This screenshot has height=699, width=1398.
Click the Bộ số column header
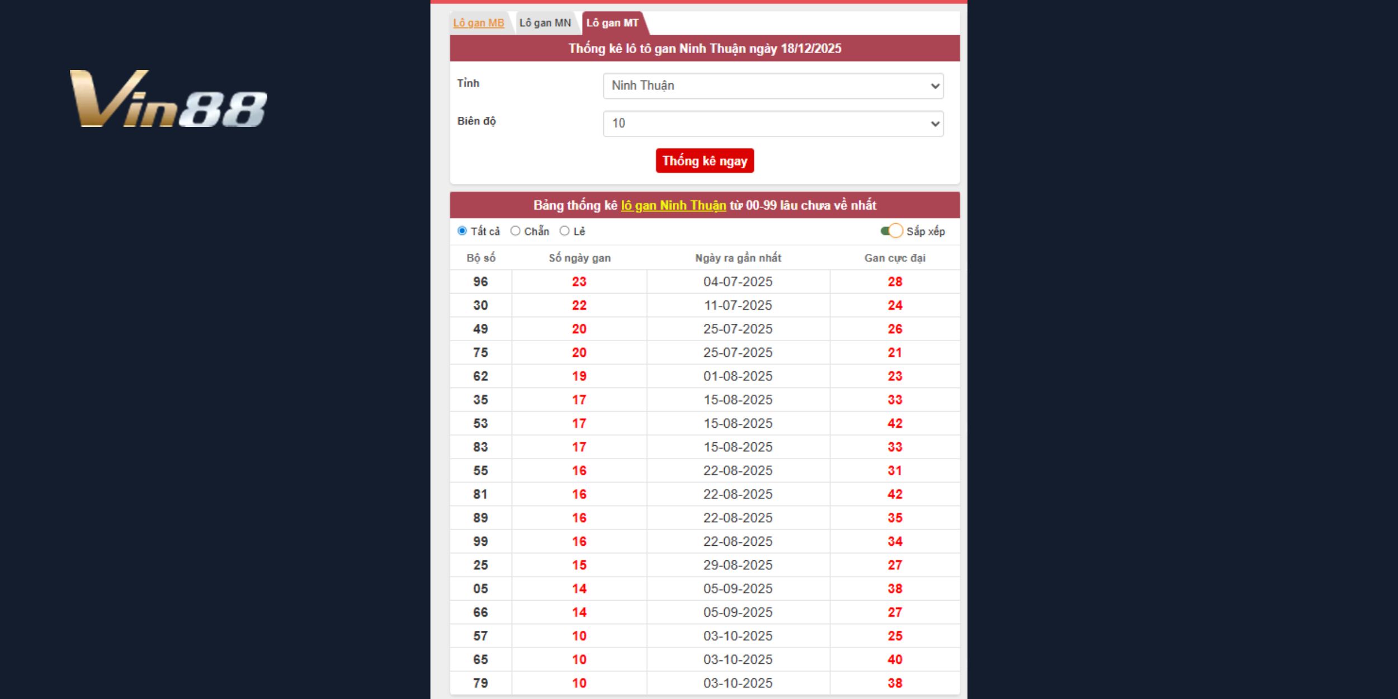(481, 258)
